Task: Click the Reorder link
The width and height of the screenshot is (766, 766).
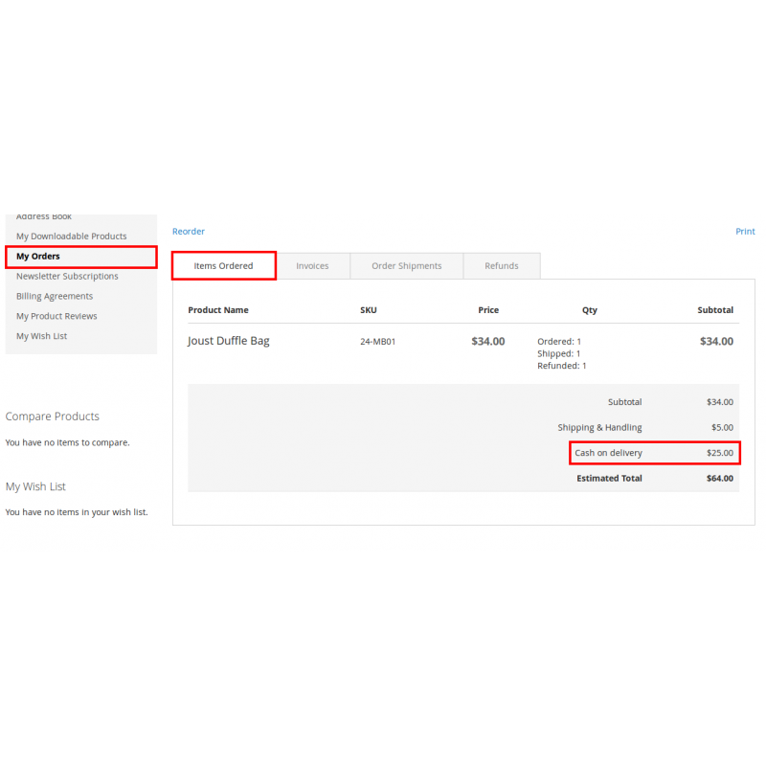Action: (188, 231)
